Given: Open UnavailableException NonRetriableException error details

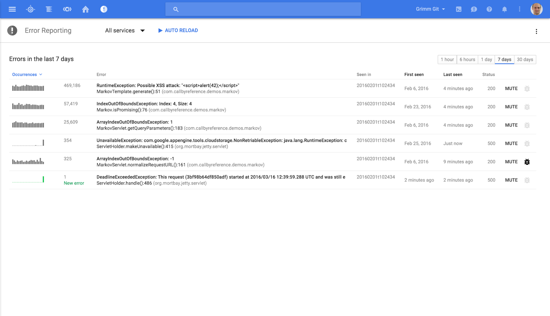Looking at the screenshot, I should coord(222,140).
